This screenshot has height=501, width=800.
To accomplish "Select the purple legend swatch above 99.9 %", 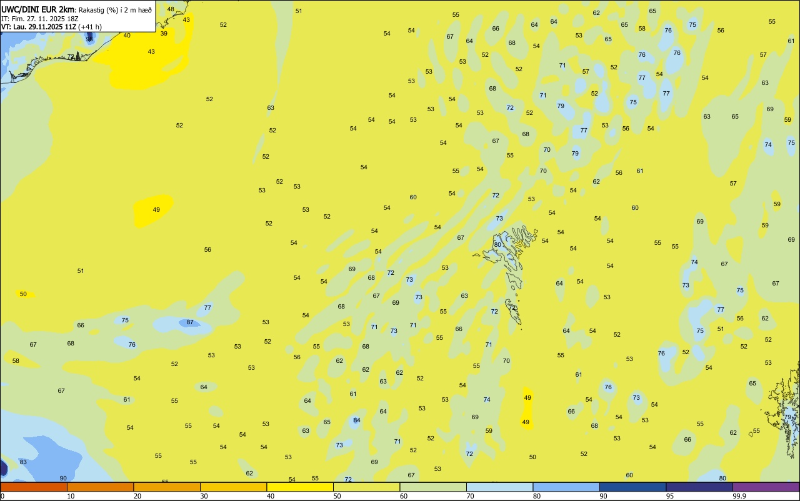I will click(766, 487).
